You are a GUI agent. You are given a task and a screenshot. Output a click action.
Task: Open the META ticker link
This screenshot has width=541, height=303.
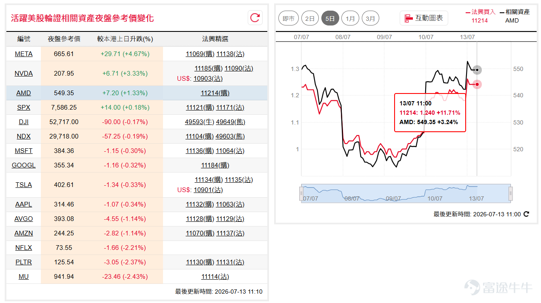click(23, 54)
